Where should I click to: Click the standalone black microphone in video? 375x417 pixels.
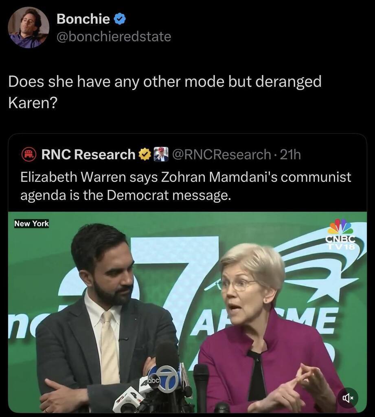tap(201, 383)
